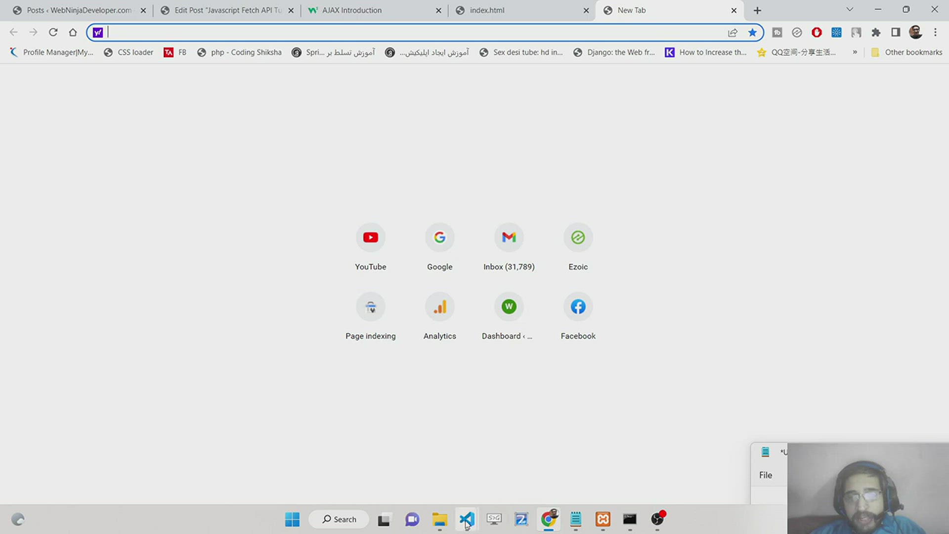Click the Home button in toolbar
This screenshot has height=534, width=949.
(x=73, y=33)
